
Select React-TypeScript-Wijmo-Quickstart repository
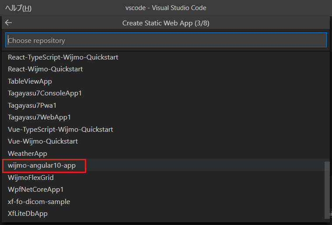coord(166,57)
